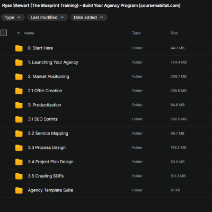212x212 pixels.
Task: Click Folder type cell in Start Here row
Action: click(137, 48)
